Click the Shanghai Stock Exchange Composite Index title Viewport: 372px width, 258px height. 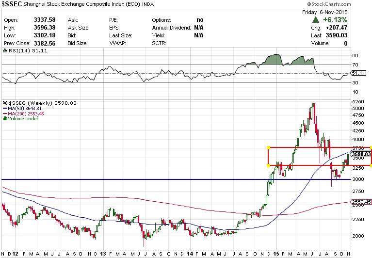[x=82, y=4]
